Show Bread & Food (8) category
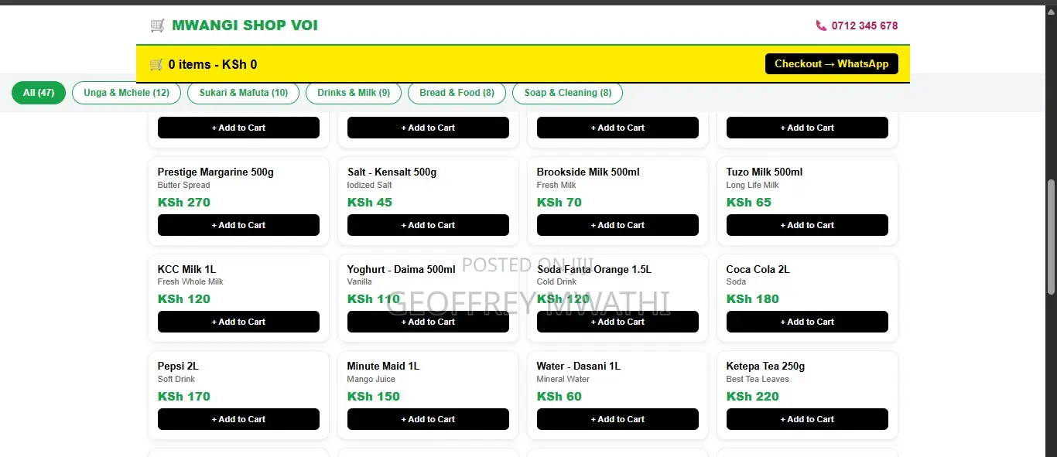The height and width of the screenshot is (457, 1057). (457, 93)
